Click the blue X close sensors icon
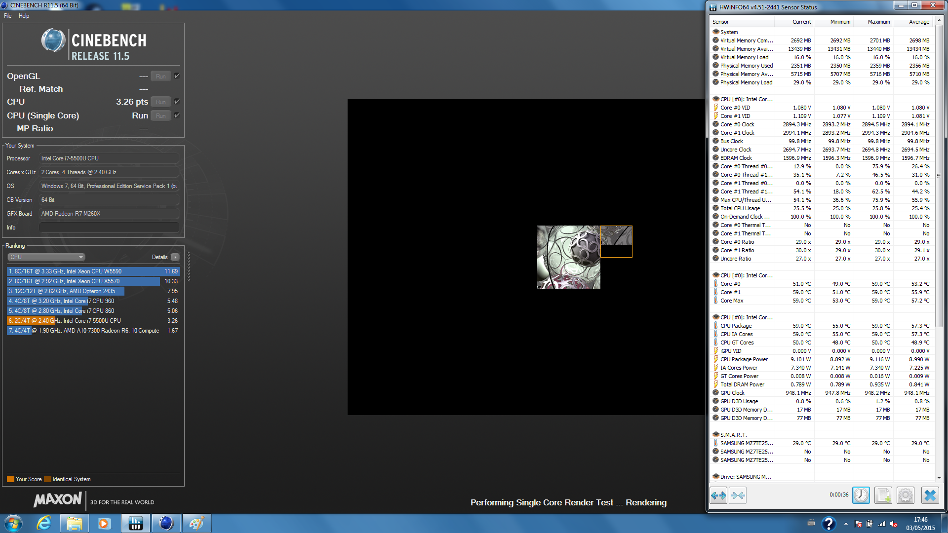The height and width of the screenshot is (533, 948). click(x=930, y=495)
